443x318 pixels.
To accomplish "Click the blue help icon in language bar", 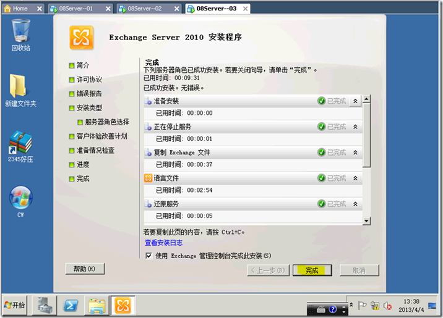I will click(333, 309).
